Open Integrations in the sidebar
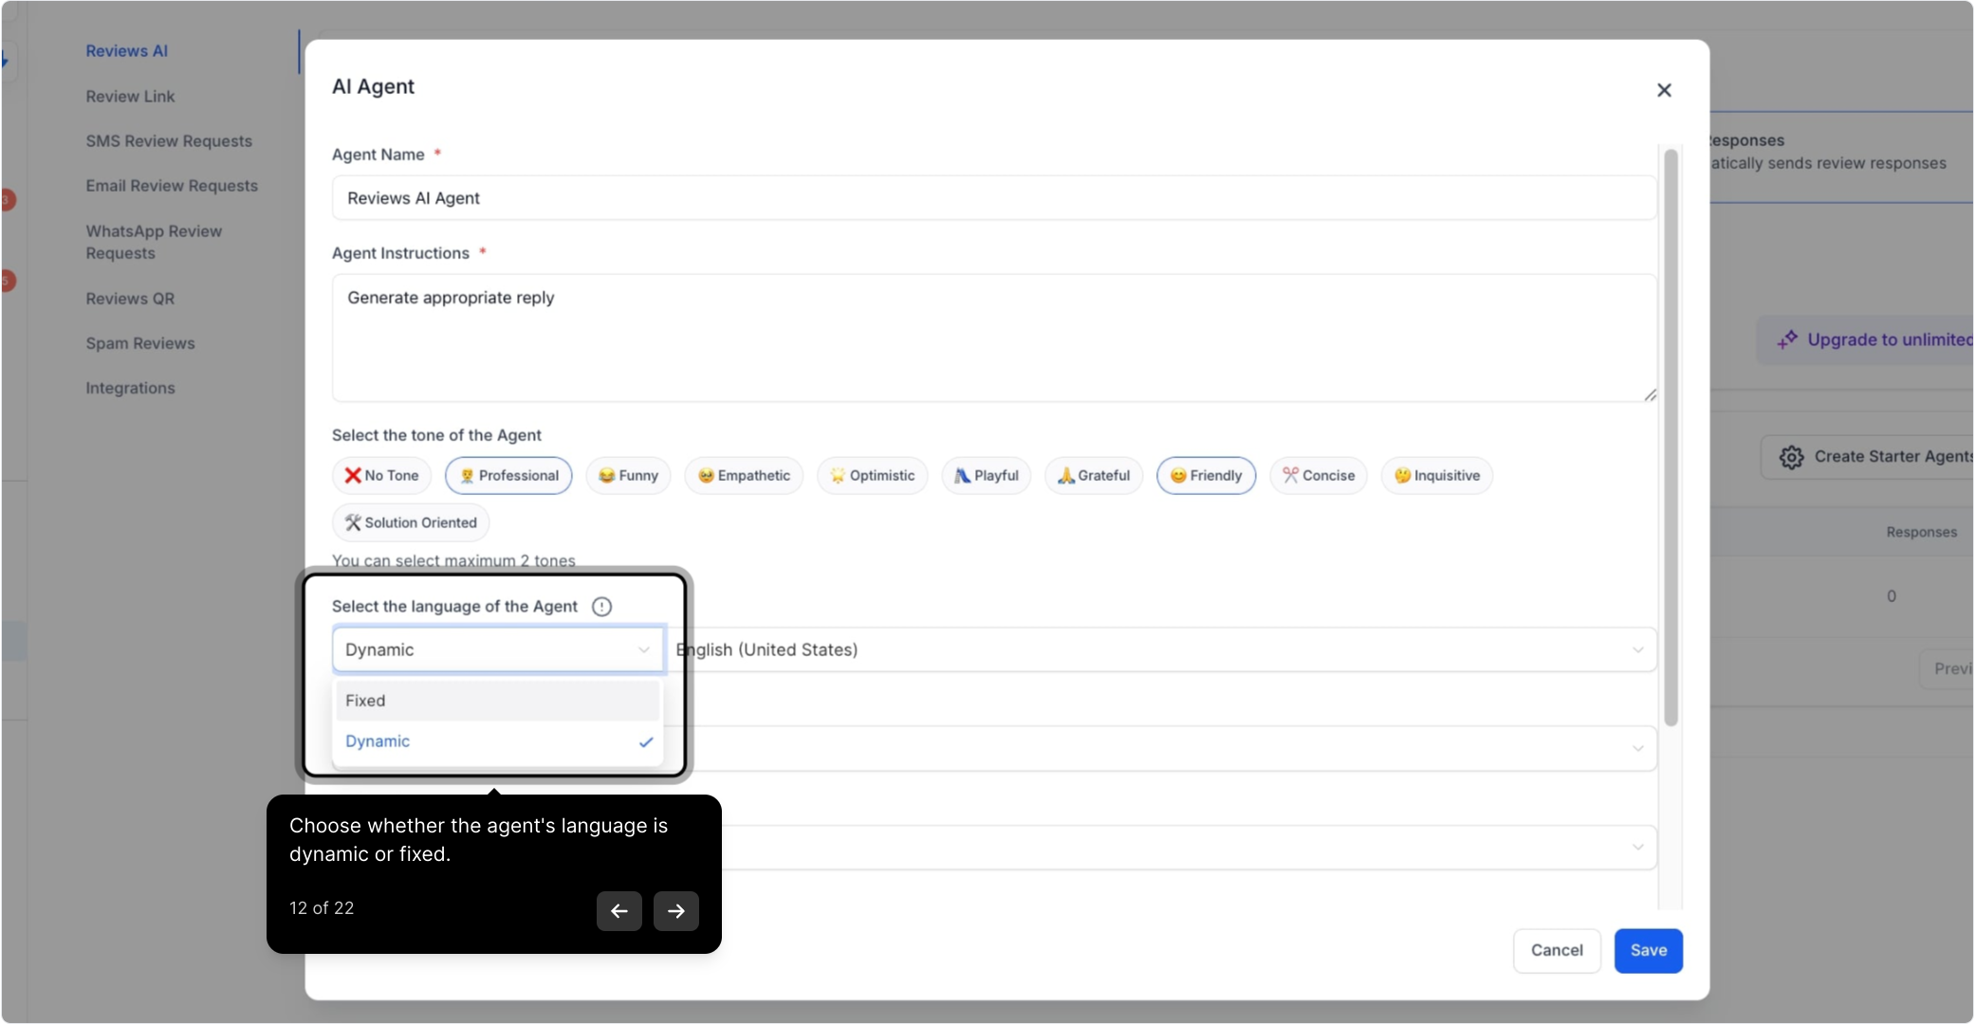The width and height of the screenshot is (1975, 1024). (131, 388)
